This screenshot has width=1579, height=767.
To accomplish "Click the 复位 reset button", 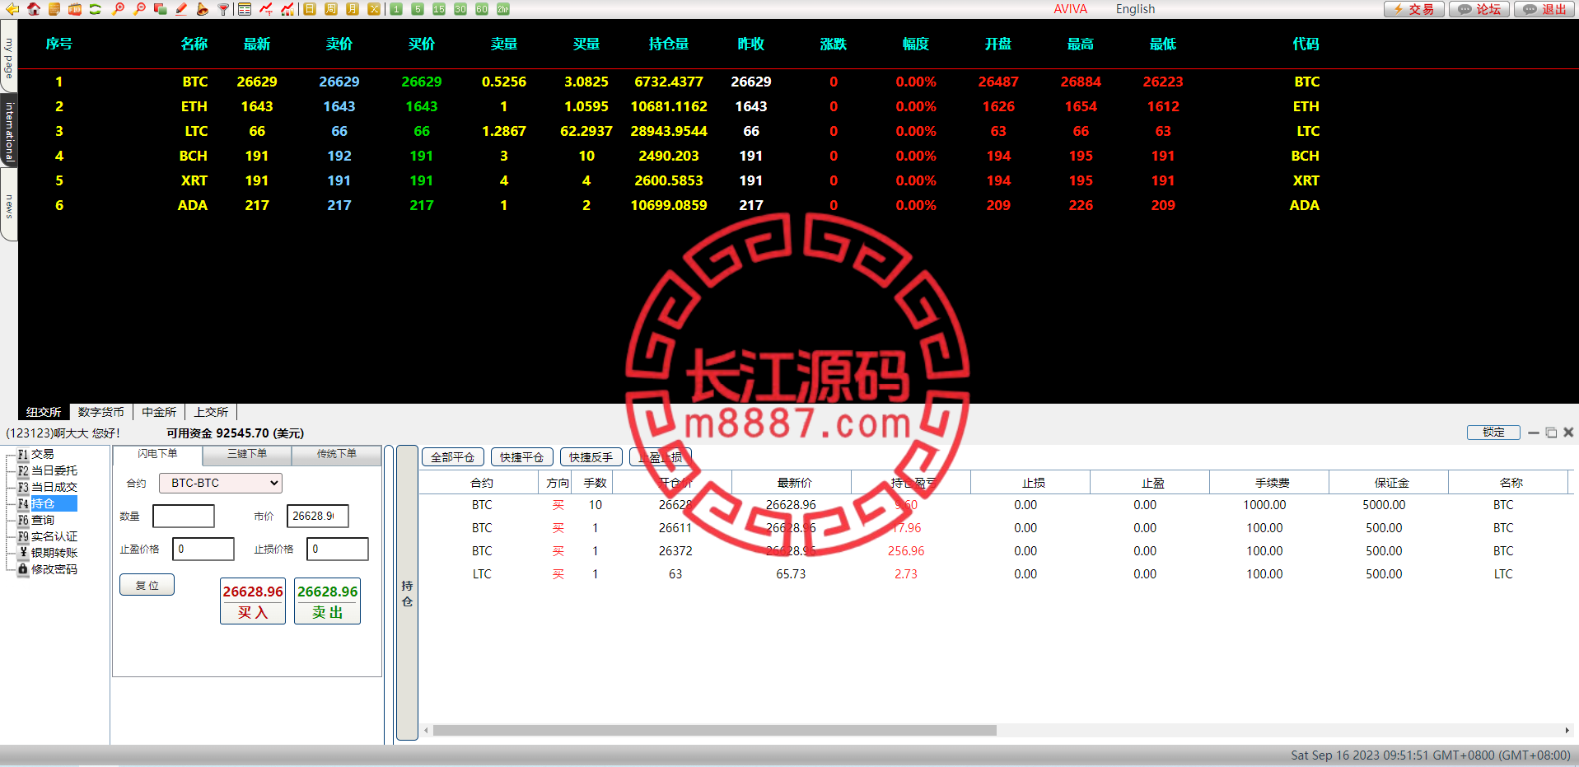I will coord(147,585).
